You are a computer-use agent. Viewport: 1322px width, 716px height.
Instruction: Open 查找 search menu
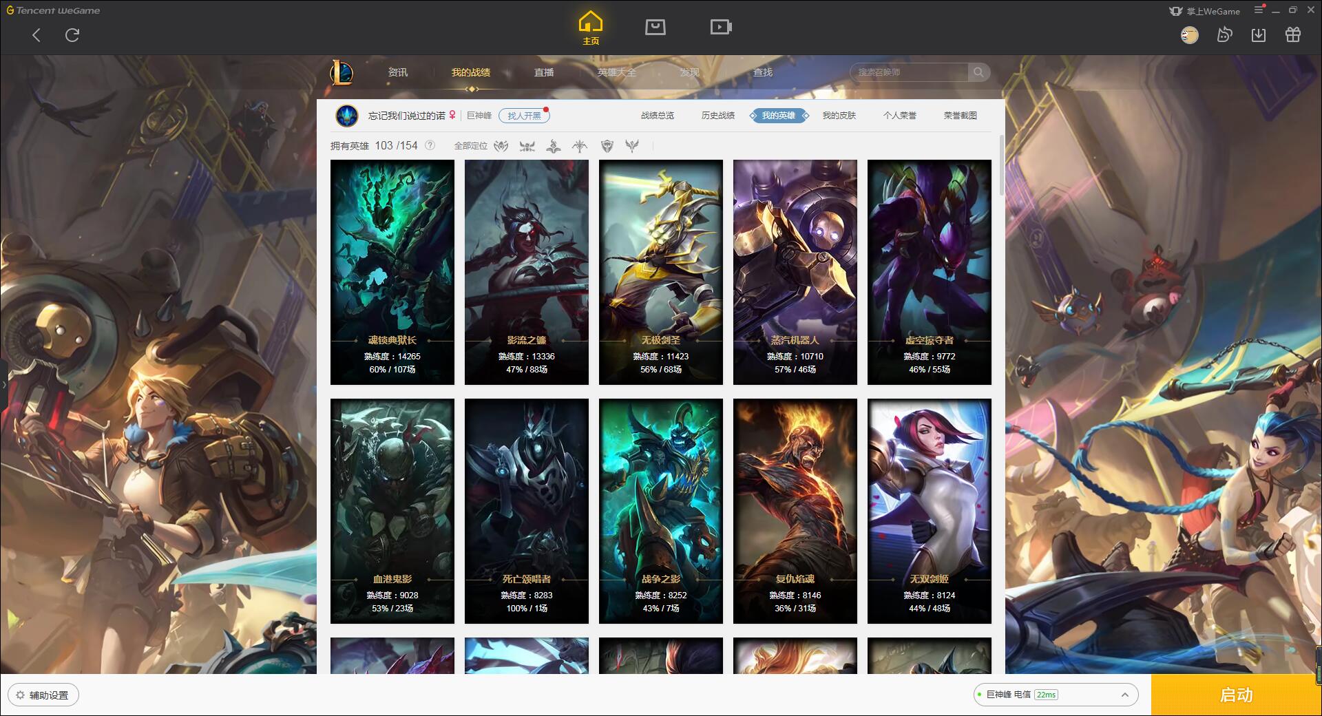763,72
